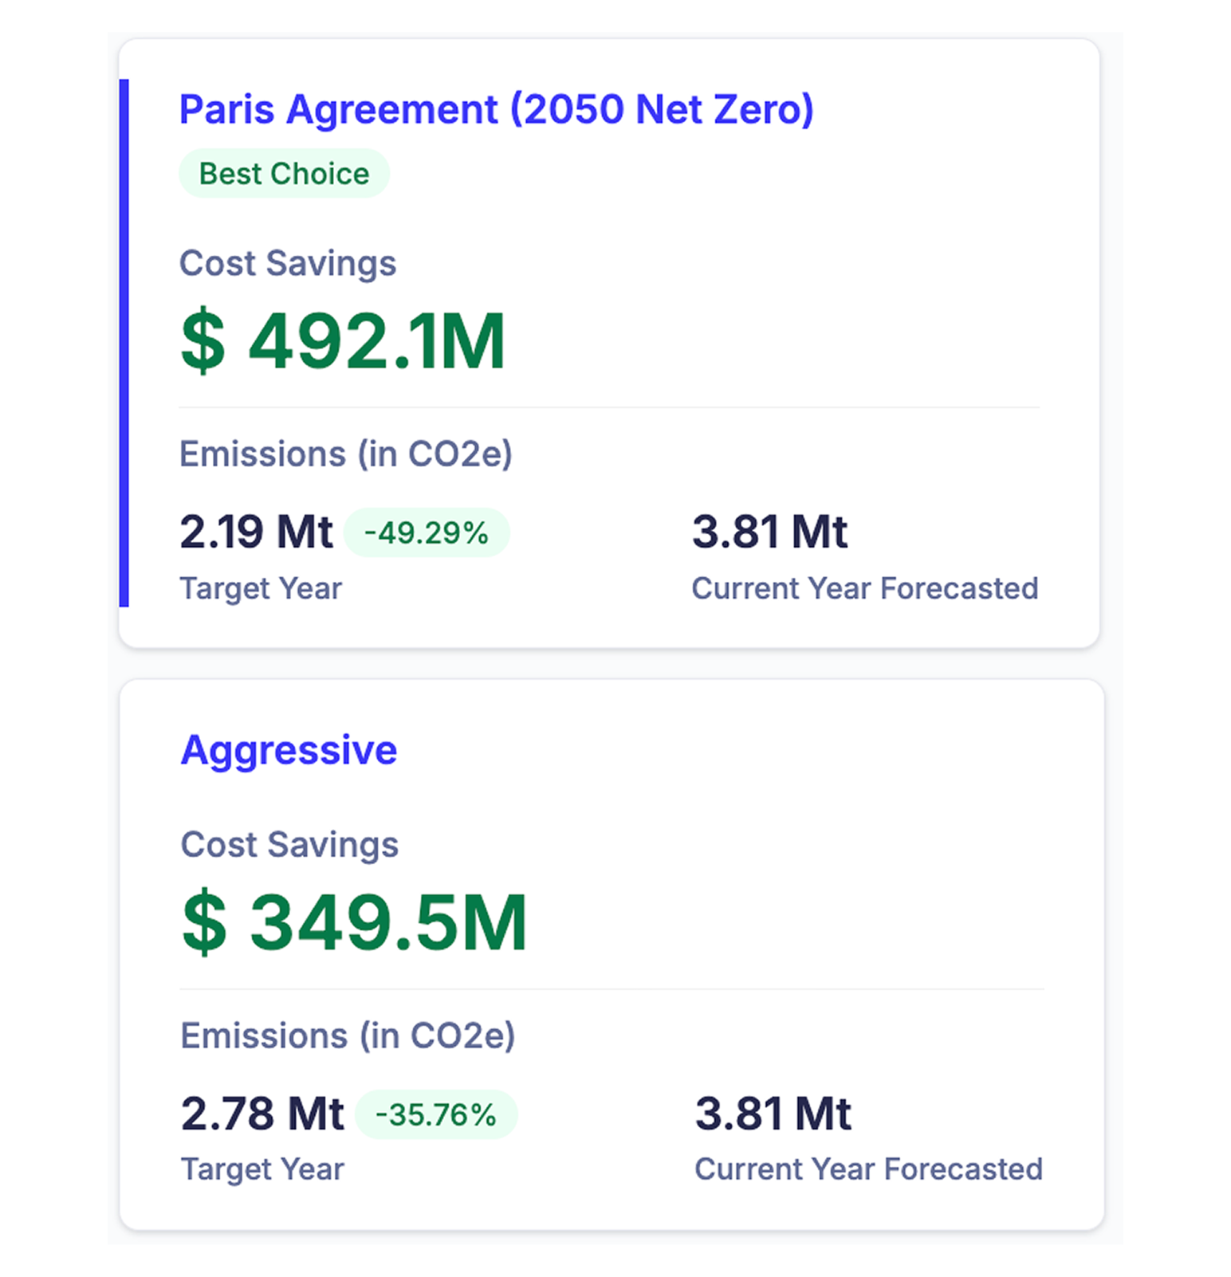Click Emissions (in CO2e) label in Aggressive card
This screenshot has width=1231, height=1277.
tap(348, 1035)
